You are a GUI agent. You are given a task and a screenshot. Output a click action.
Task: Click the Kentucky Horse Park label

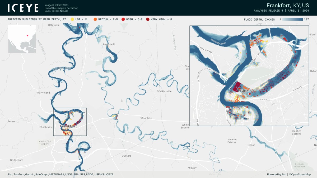pyautogui.click(x=300, y=165)
